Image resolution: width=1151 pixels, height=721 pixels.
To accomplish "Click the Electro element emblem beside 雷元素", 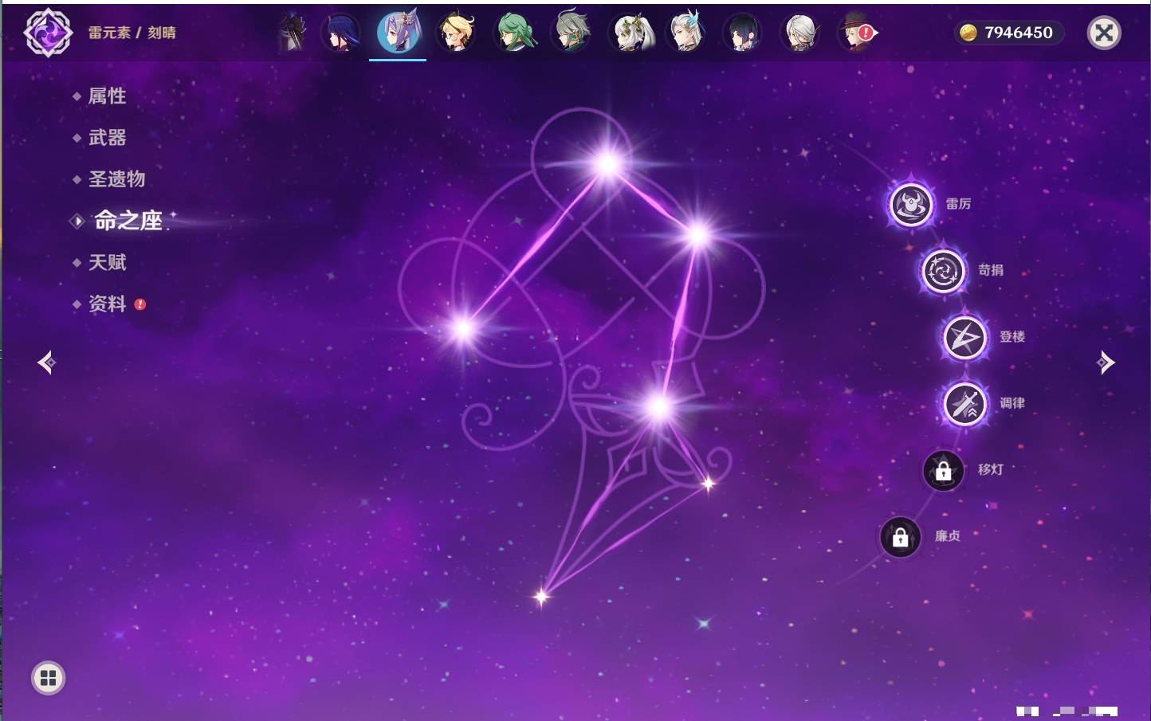I will [48, 33].
